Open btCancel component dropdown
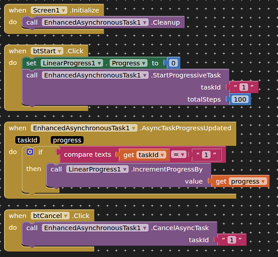278x257 pixels. tap(50, 216)
